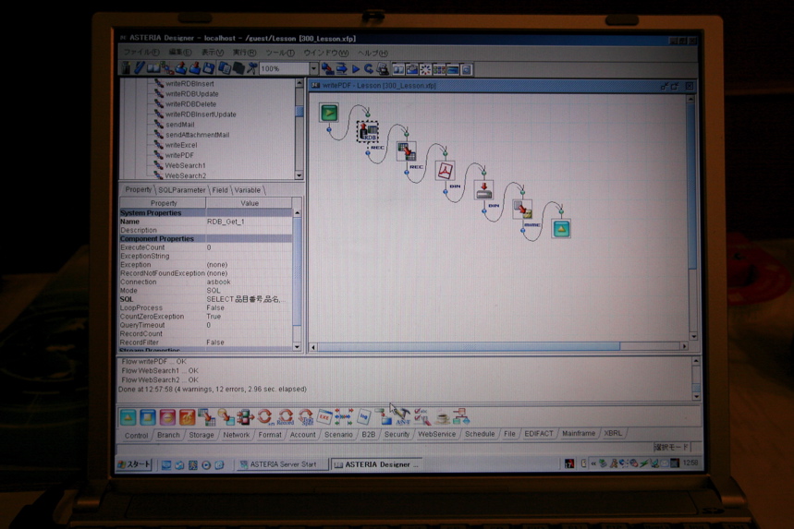
Task: Click the flow tree scrollbar down arrow
Action: tap(299, 175)
